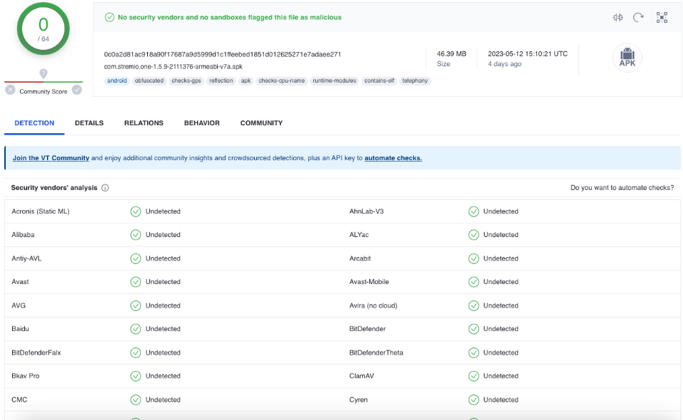Click the Acronis (Static ML) undetected check icon

(x=135, y=211)
